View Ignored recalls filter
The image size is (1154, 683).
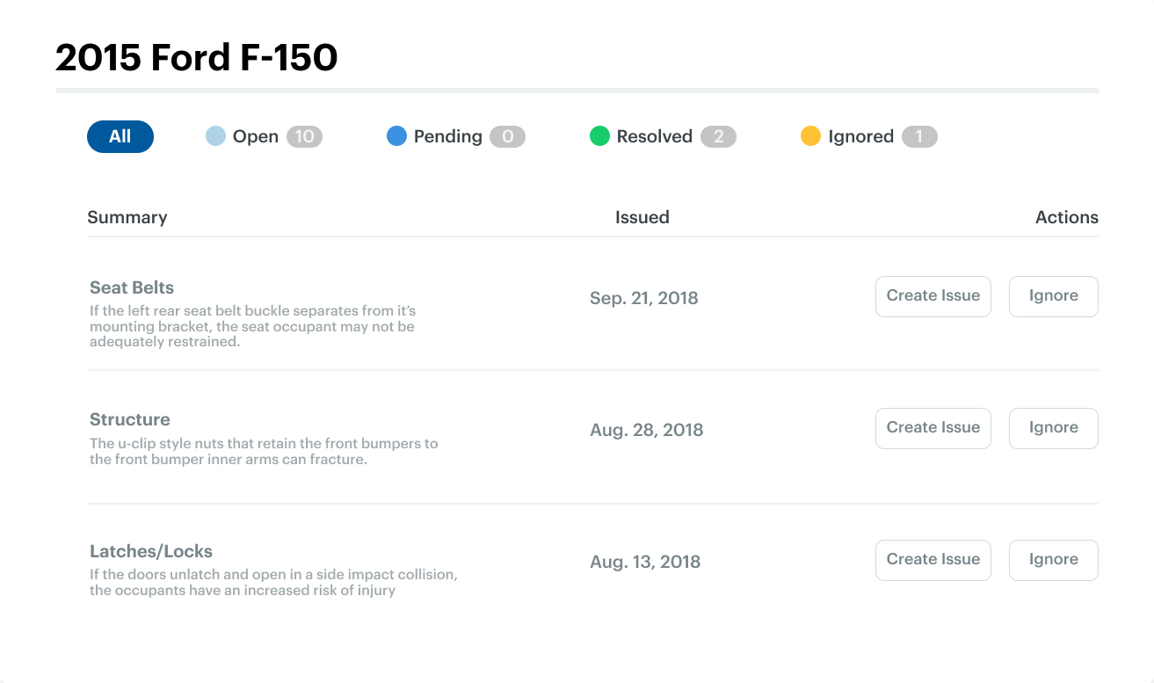coord(860,136)
